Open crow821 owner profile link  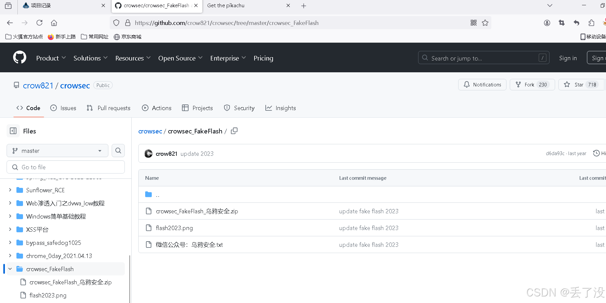coord(38,85)
